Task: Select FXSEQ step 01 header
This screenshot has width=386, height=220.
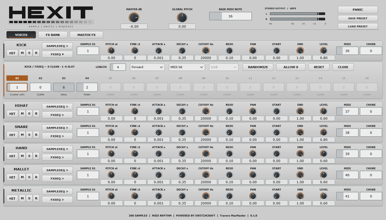Action: [17, 78]
